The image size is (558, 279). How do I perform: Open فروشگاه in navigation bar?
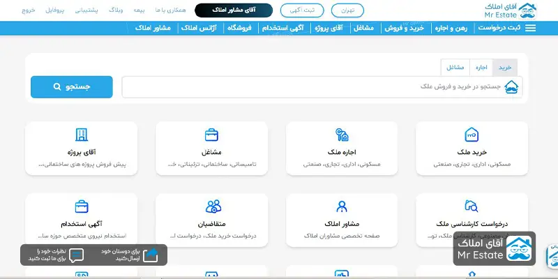[239, 28]
